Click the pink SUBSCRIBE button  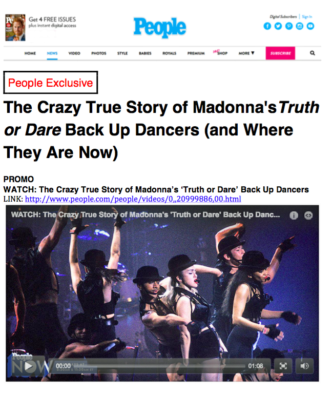tap(280, 53)
